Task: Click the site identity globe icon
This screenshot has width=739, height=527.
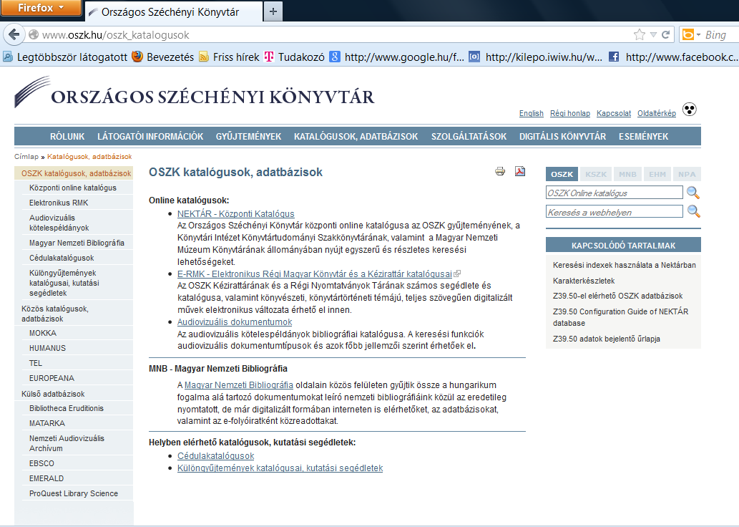Action: coord(34,34)
